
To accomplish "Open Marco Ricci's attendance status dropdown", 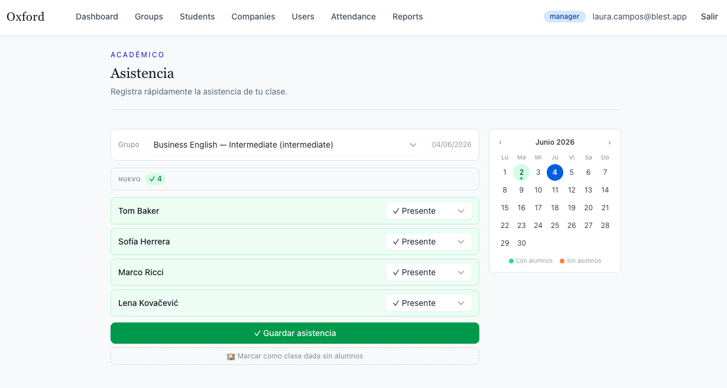I will (x=429, y=272).
